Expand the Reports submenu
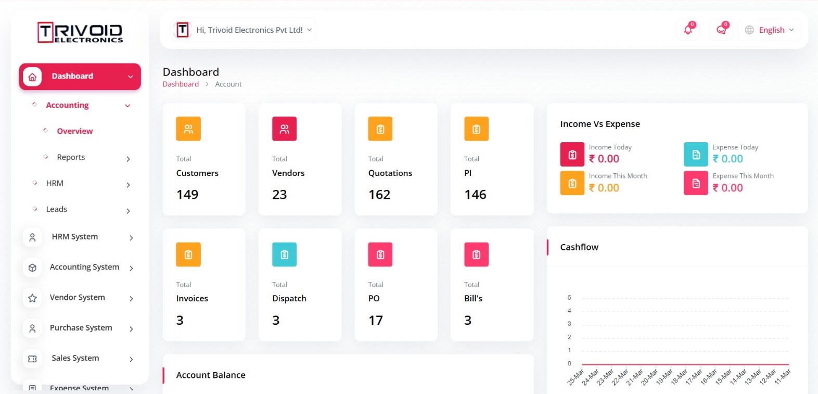The width and height of the screenshot is (818, 394). [71, 157]
